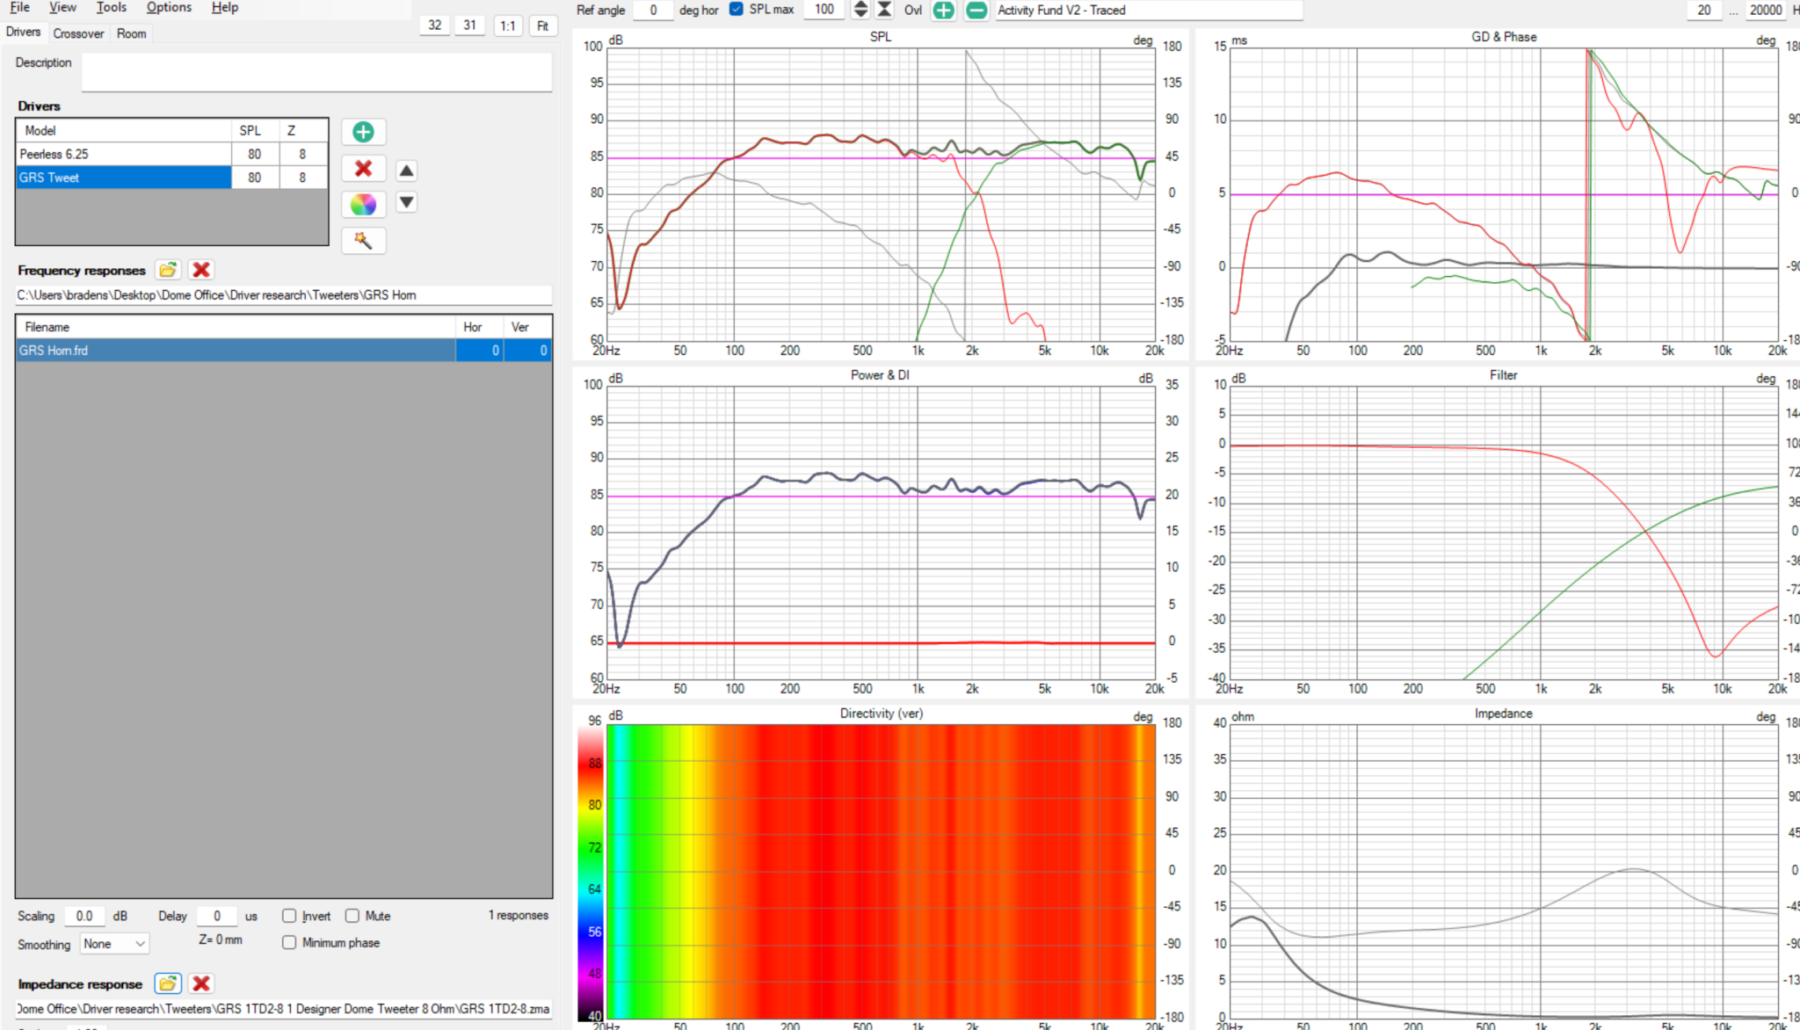Click the directivity dB color scale bar
1800x1030 pixels.
coord(589,872)
